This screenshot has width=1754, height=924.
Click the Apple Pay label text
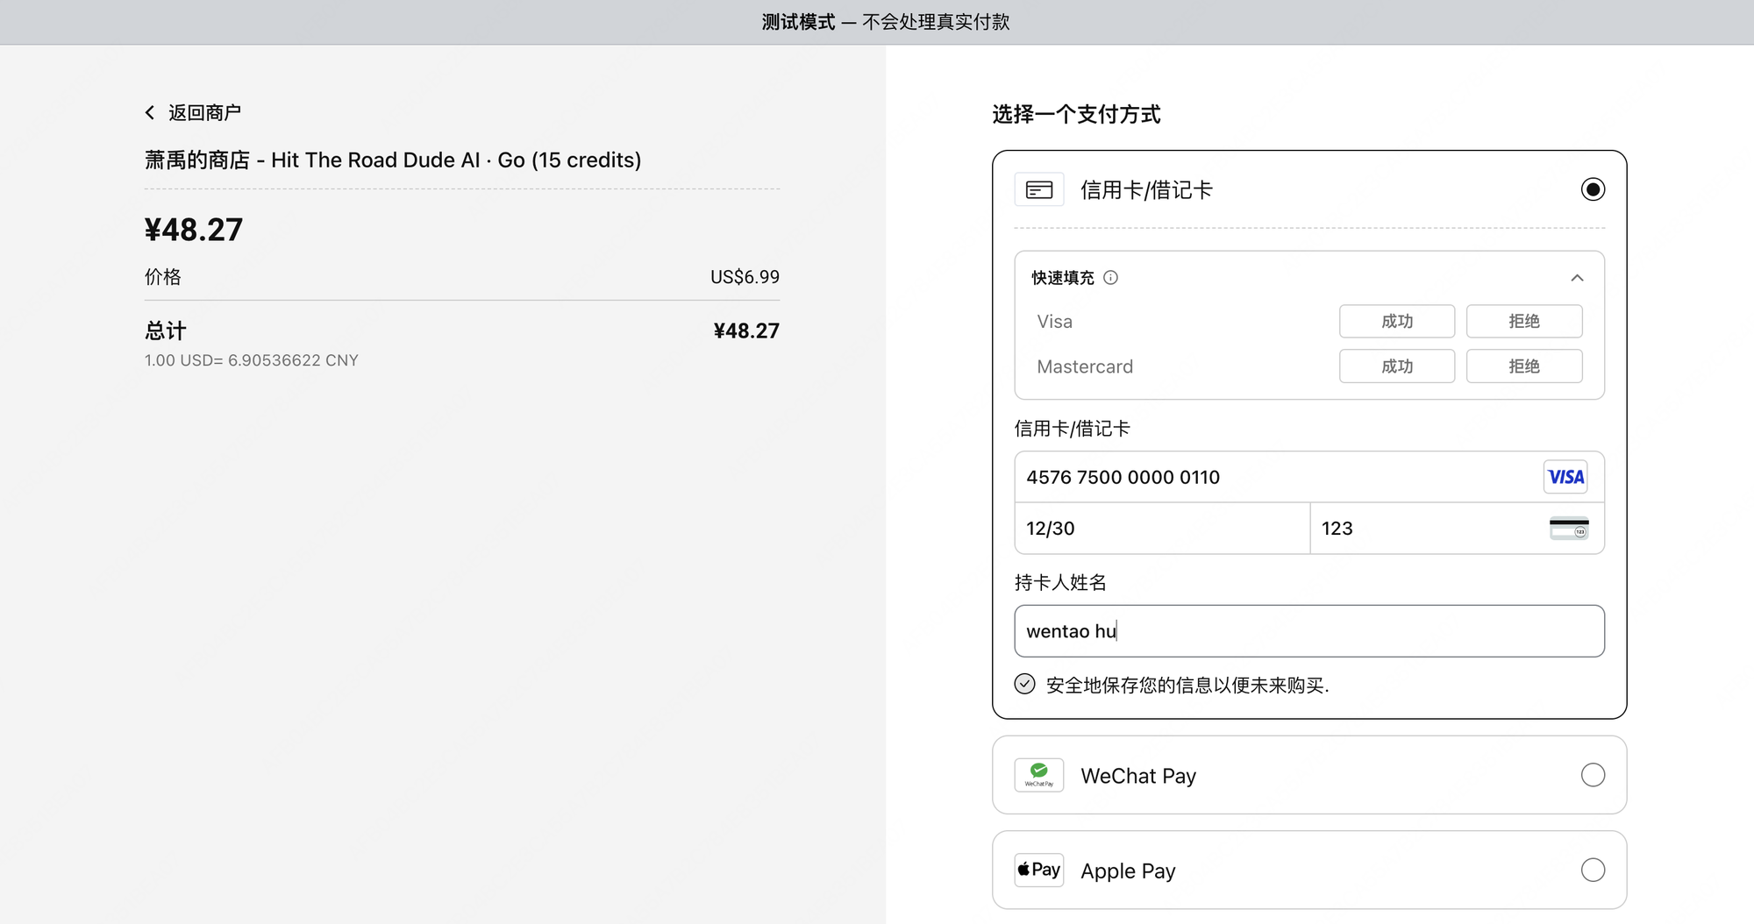tap(1128, 871)
